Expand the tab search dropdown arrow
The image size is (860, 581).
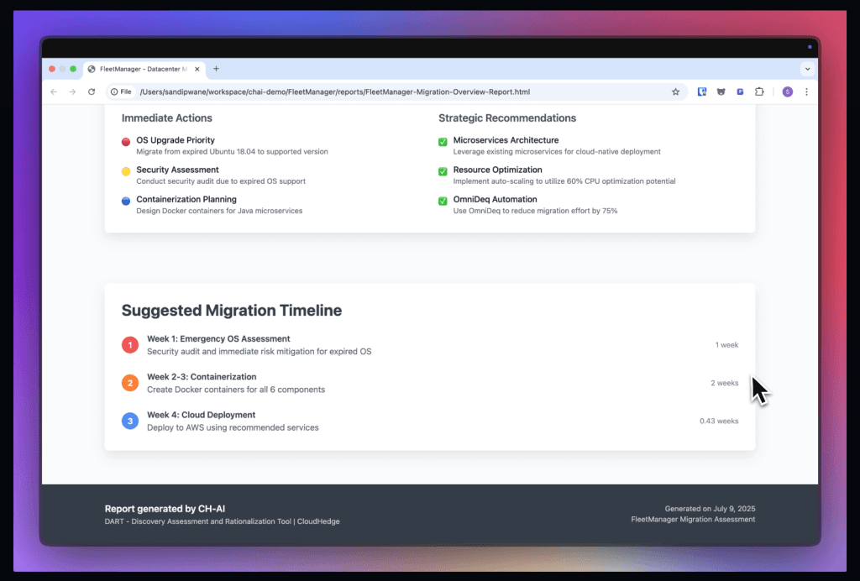tap(807, 69)
